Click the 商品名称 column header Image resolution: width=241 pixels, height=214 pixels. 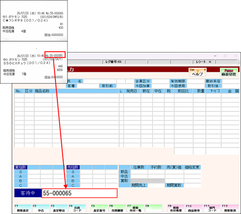pyautogui.click(x=77, y=91)
